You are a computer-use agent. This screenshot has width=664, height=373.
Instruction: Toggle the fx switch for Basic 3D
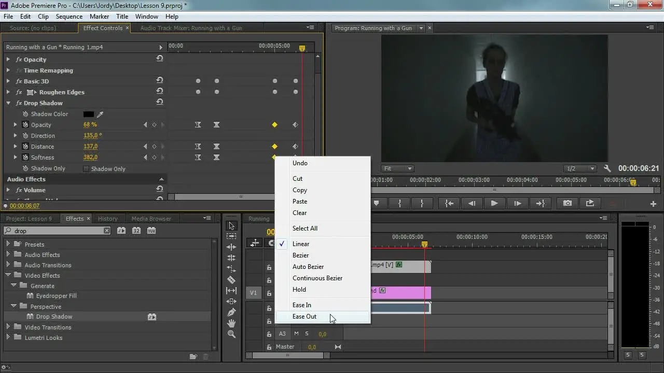click(19, 81)
